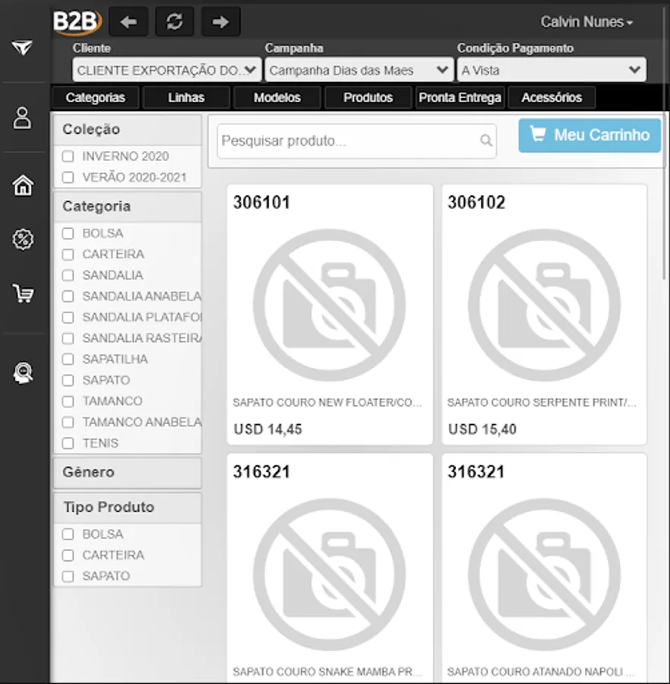Collapse the Tipo Produto section
This screenshot has width=670, height=684.
click(128, 508)
